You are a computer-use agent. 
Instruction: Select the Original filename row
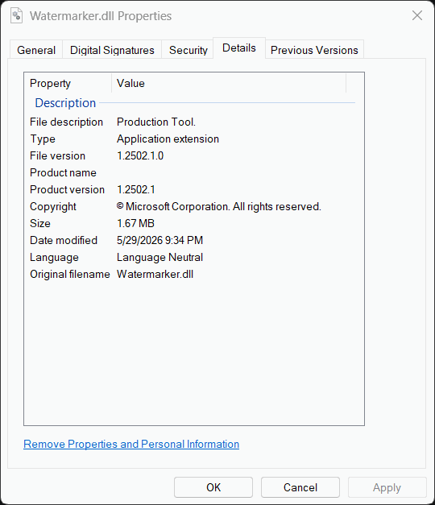click(x=193, y=275)
